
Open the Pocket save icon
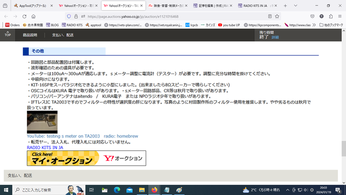tap(312, 16)
